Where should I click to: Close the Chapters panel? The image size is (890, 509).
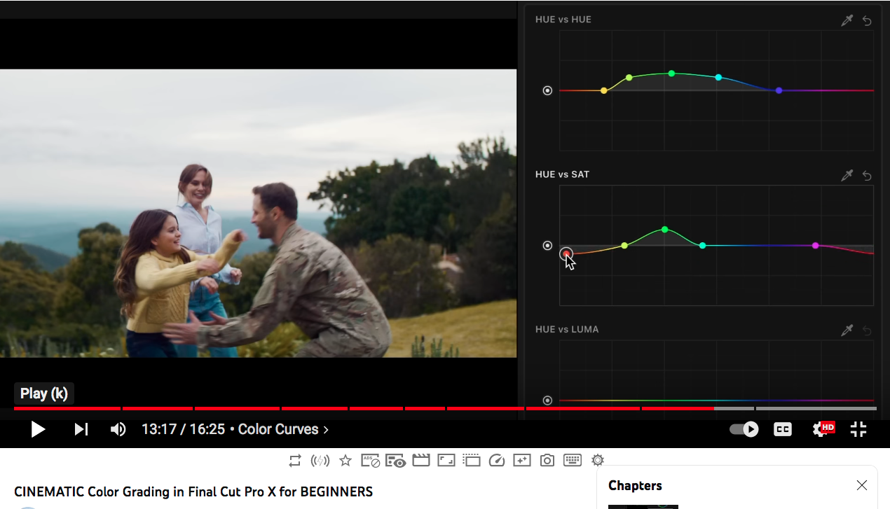click(x=862, y=485)
